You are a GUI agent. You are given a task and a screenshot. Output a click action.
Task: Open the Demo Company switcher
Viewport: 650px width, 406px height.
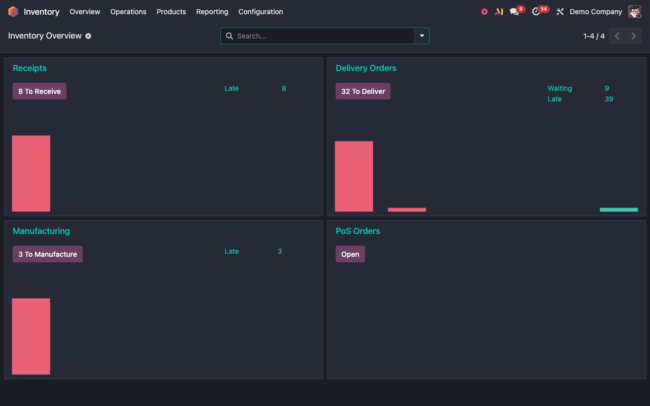click(x=596, y=12)
